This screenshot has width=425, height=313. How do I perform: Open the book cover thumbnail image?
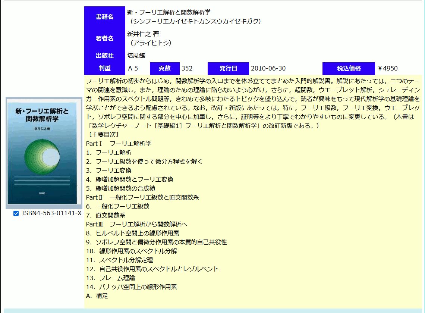pos(44,153)
